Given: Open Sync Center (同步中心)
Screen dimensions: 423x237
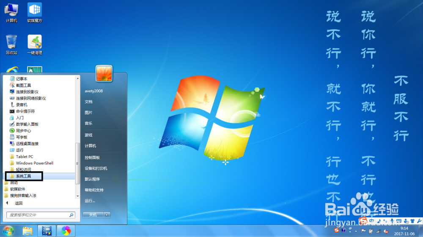Looking at the screenshot, I should pos(20,130).
